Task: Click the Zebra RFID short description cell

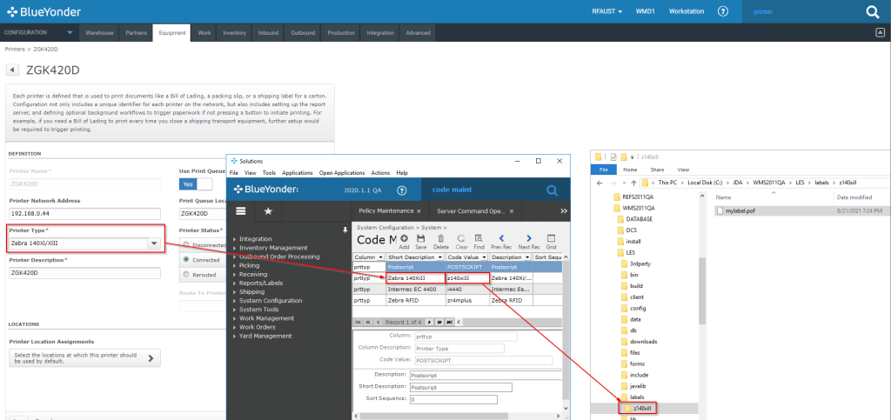Action: click(414, 300)
